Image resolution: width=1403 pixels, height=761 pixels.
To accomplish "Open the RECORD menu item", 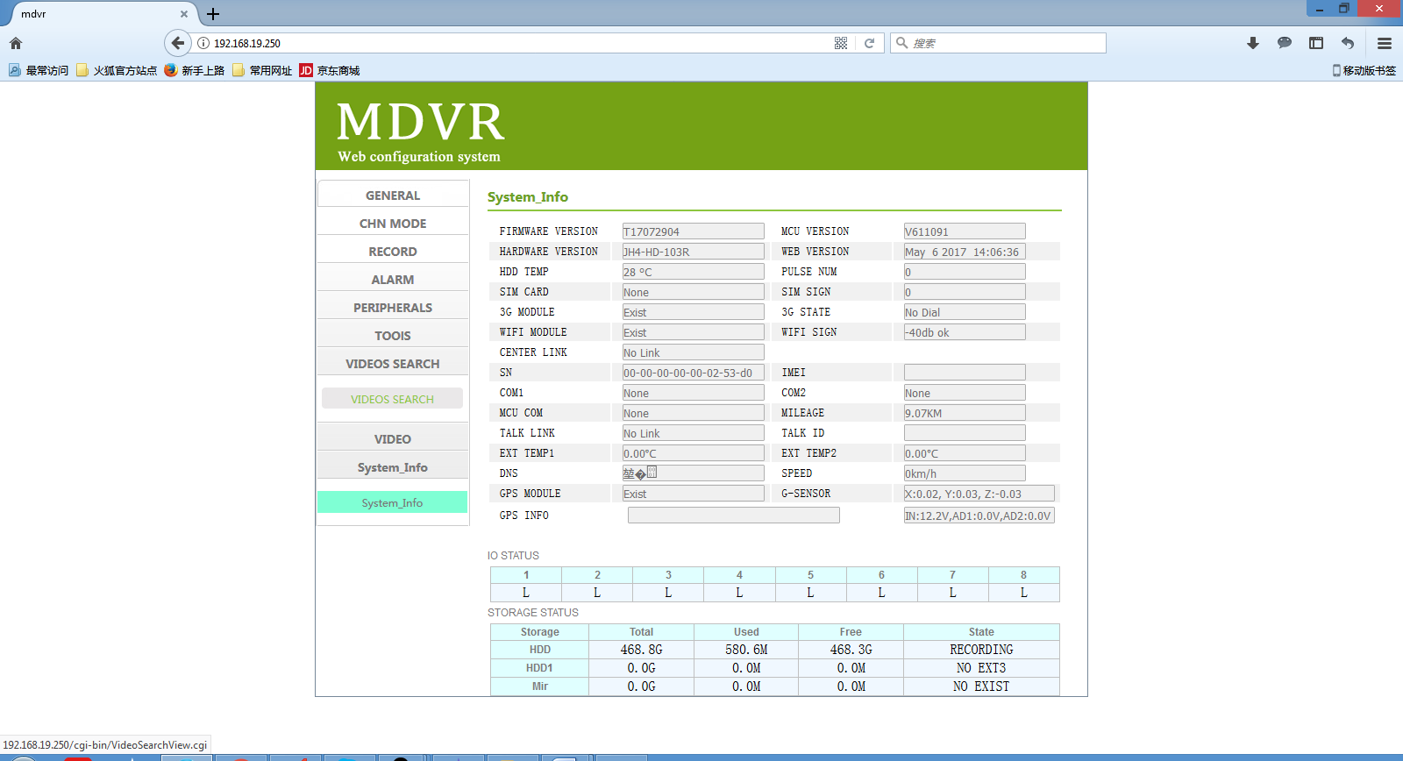I will 393,252.
